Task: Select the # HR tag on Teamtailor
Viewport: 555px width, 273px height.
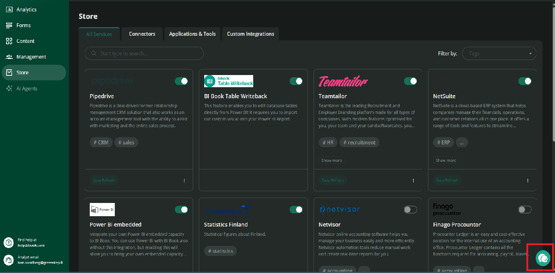Action: coord(328,142)
